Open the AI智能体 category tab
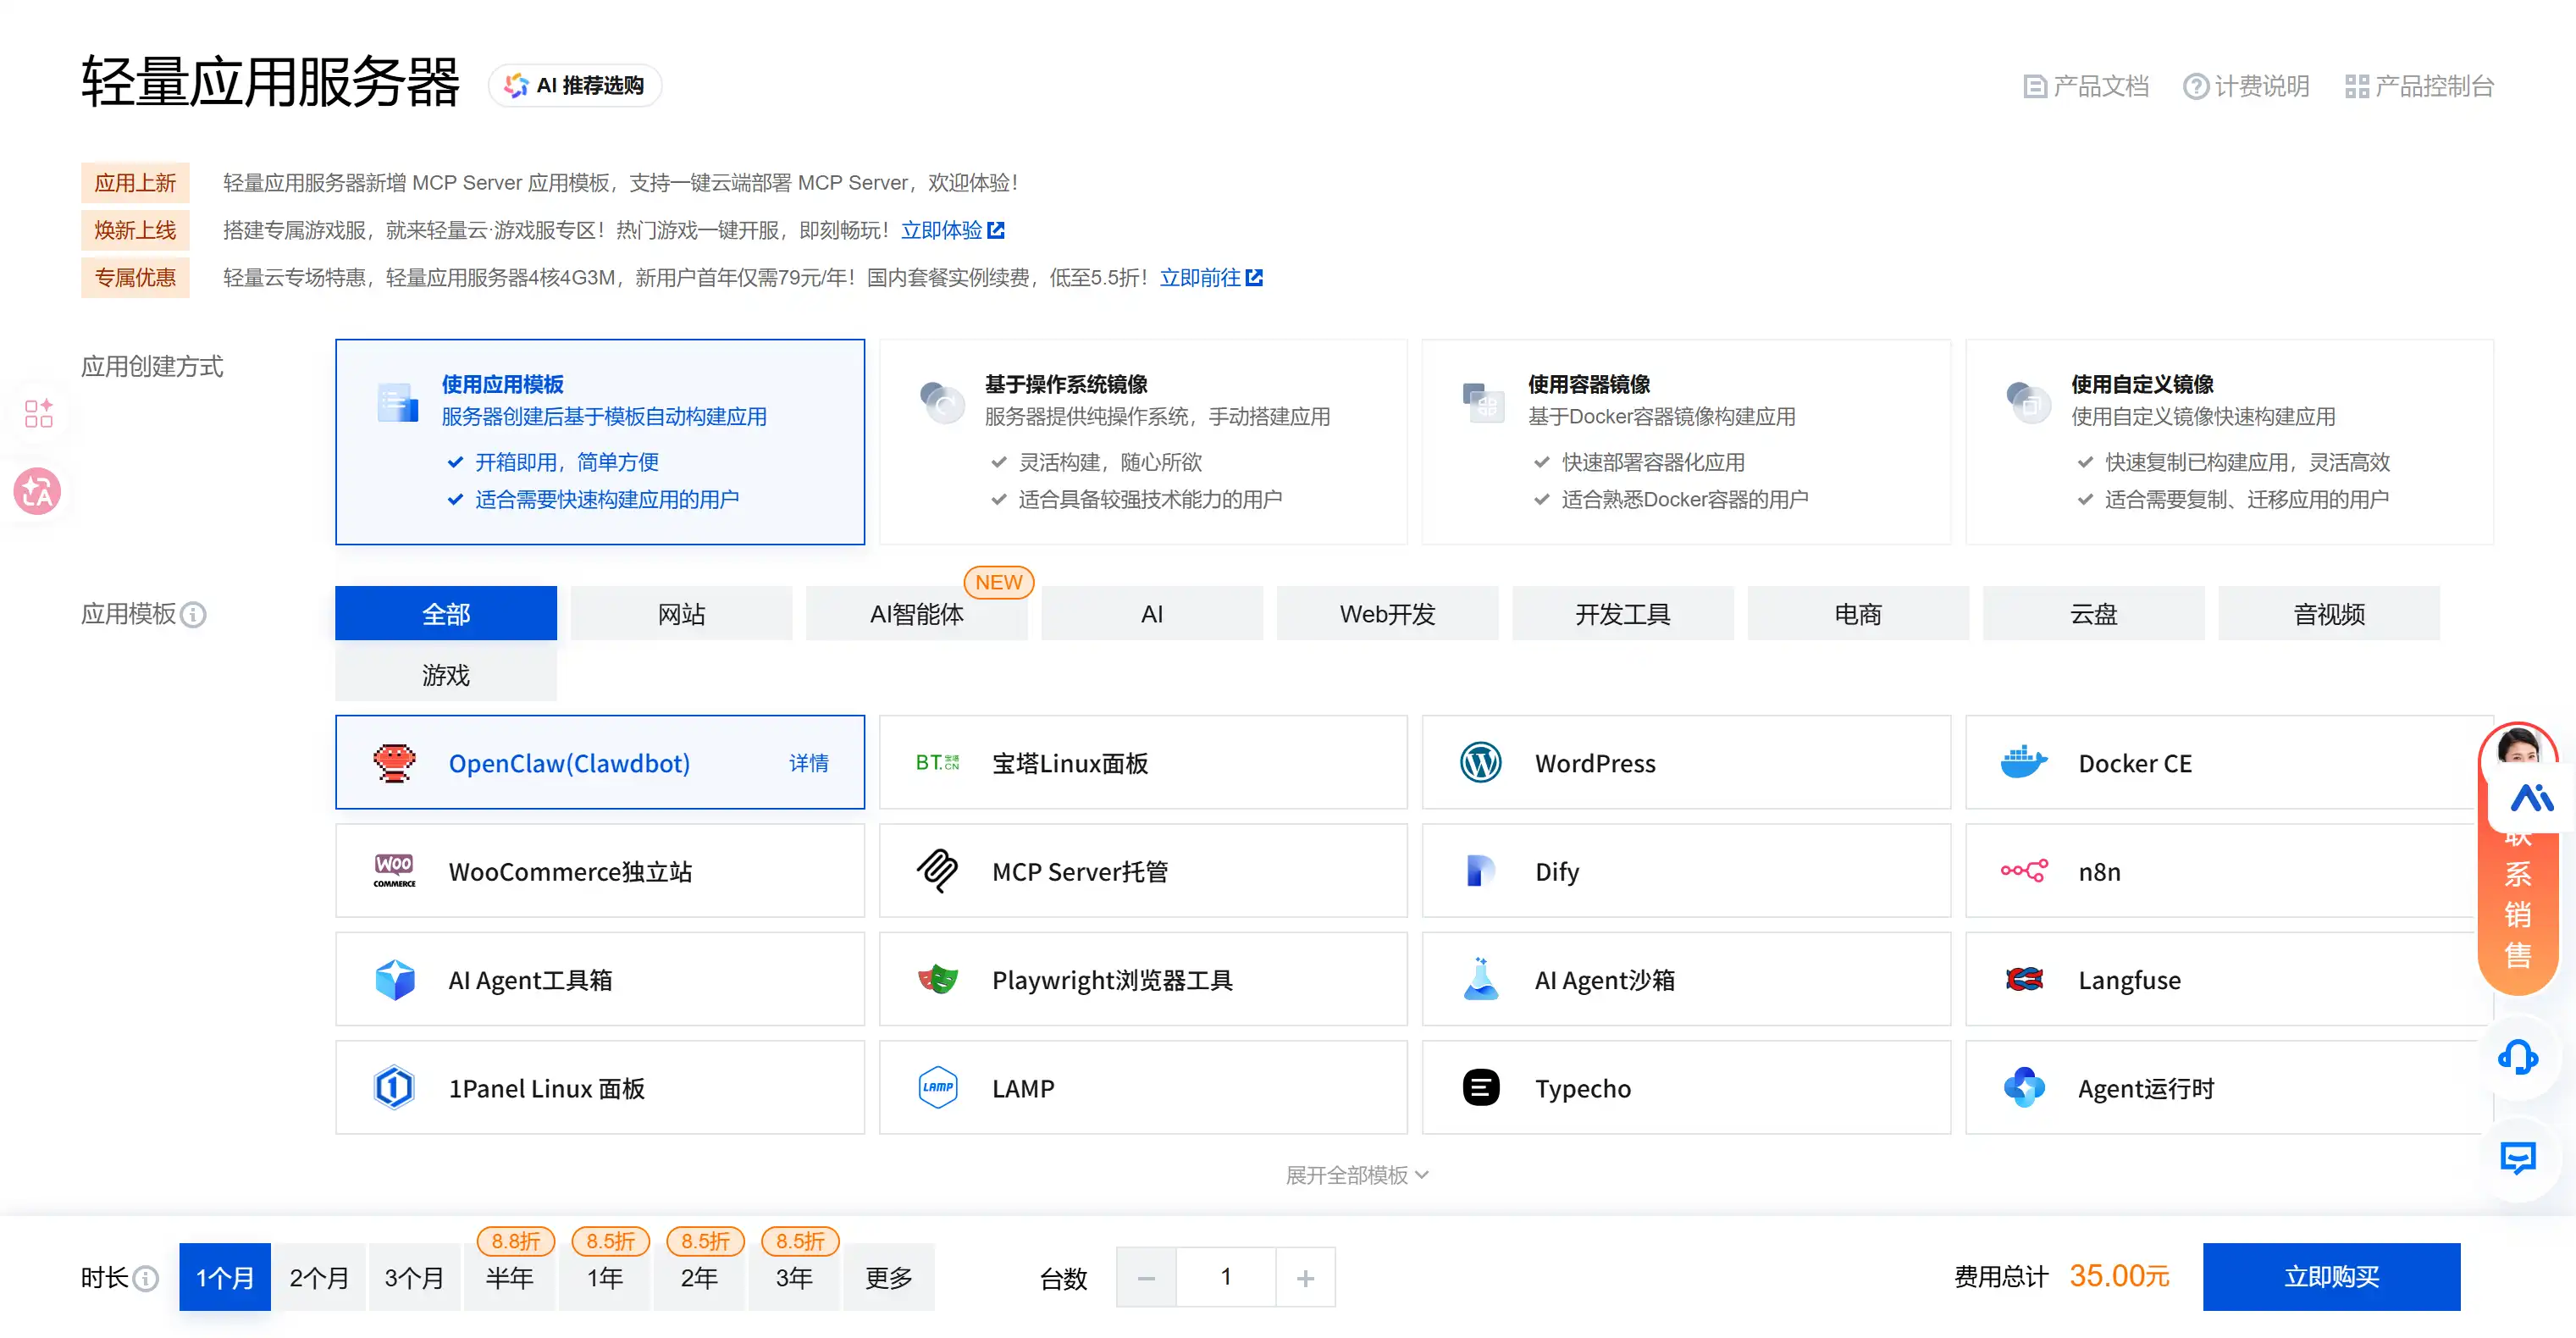The image size is (2576, 1338). (x=916, y=613)
